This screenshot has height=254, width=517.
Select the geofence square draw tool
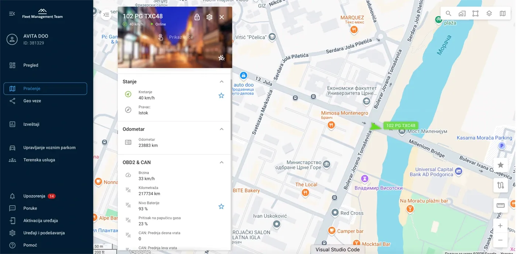tap(476, 14)
